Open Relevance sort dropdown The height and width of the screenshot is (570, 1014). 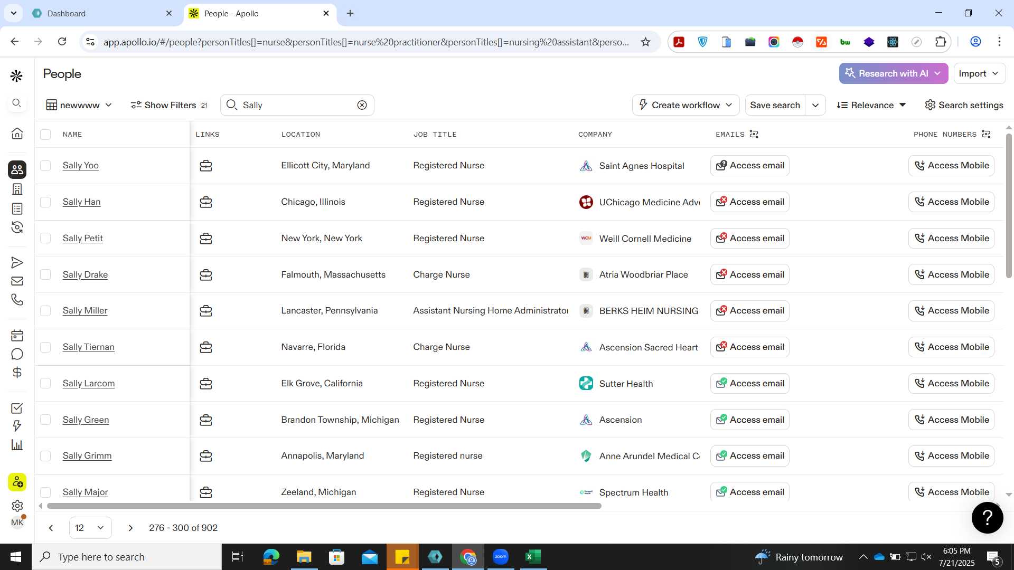pos(871,105)
